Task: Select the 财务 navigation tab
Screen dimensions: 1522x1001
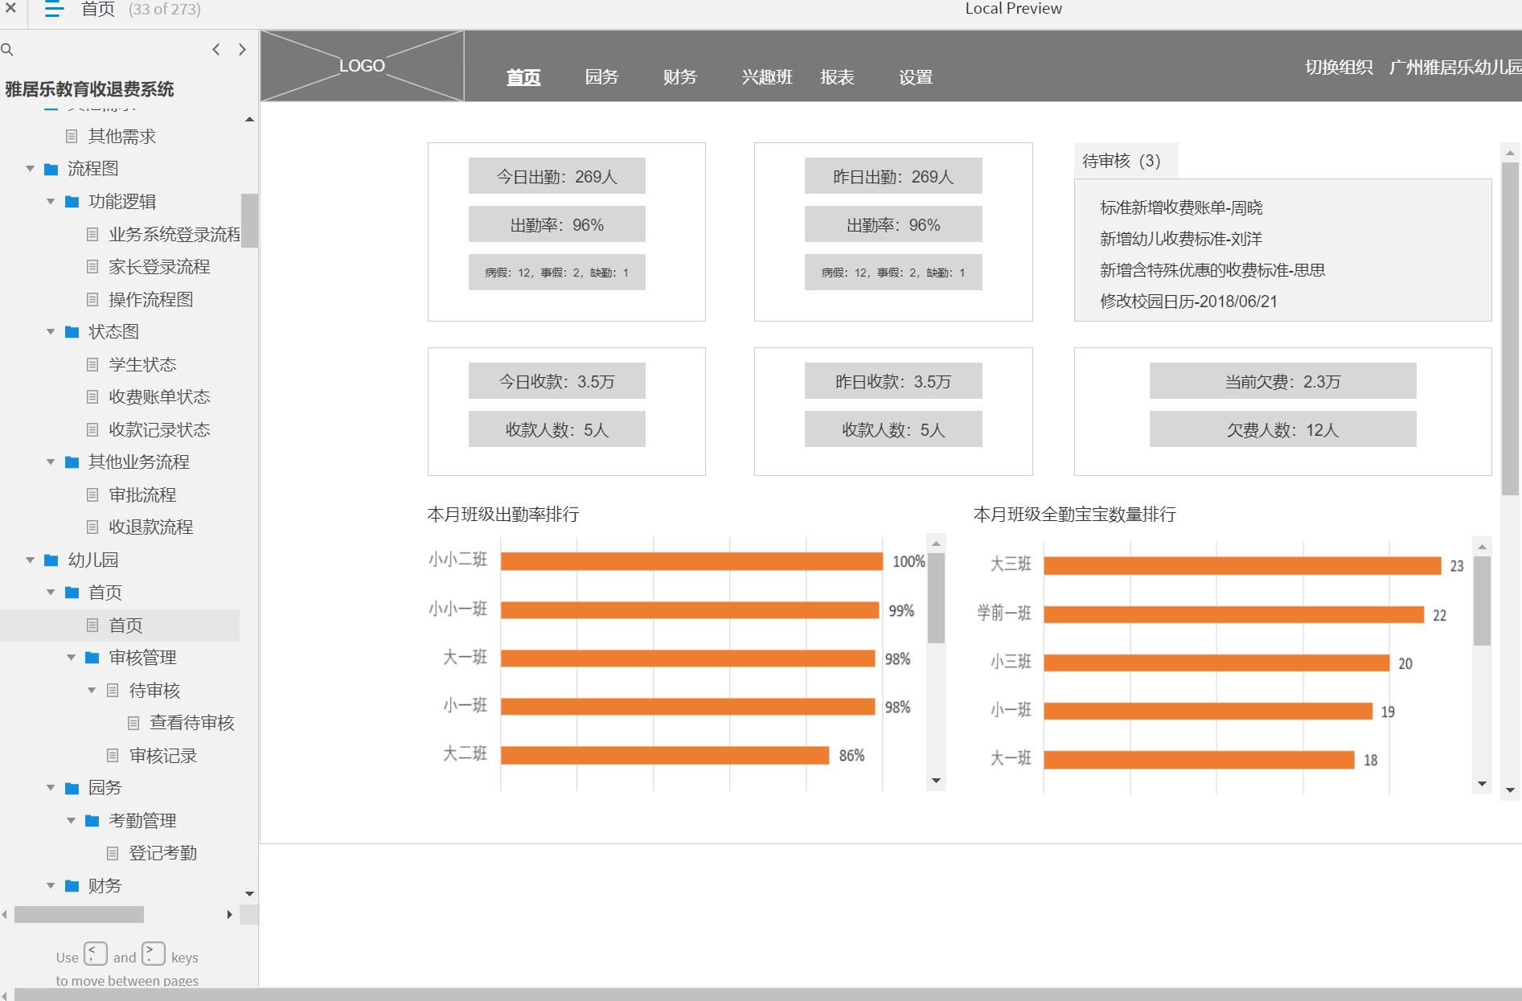Action: [680, 77]
